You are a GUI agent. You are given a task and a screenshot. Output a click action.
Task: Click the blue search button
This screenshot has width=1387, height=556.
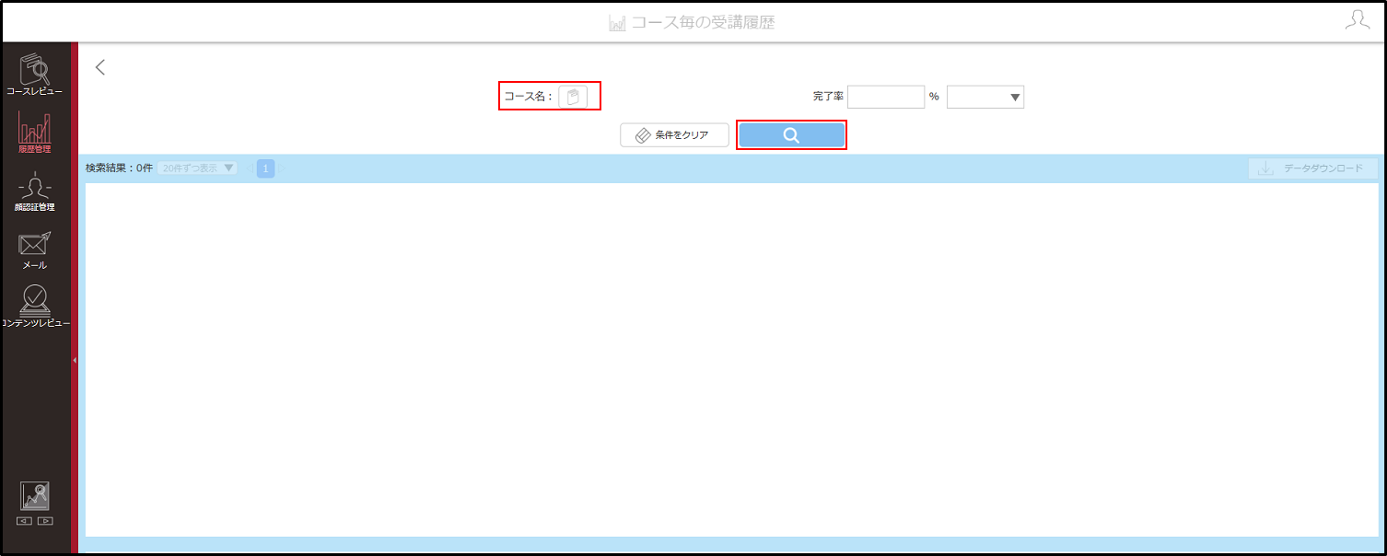coord(791,135)
